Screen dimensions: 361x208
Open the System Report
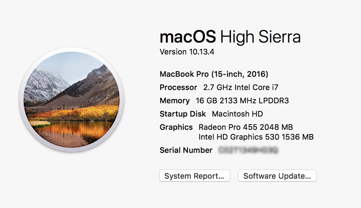coord(194,176)
